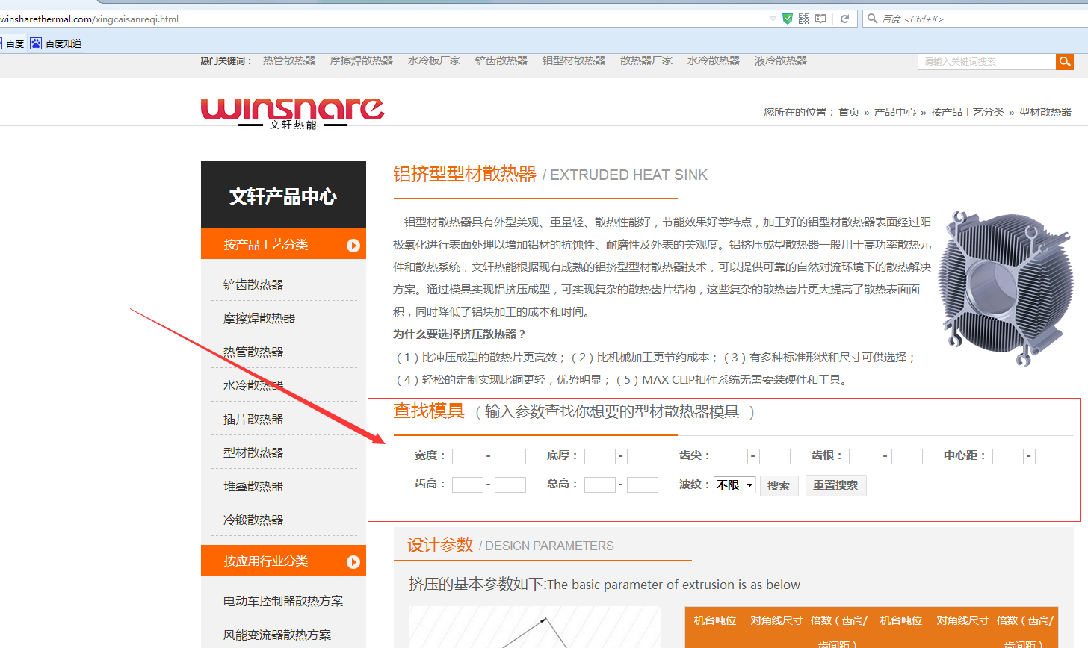Select 铲齿散热器 in the sidebar menu
The image size is (1088, 648).
click(x=253, y=284)
